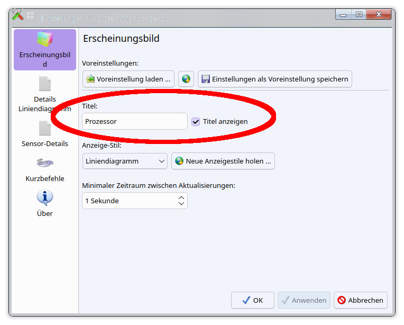Click the settings tools icon in title bar
Image resolution: width=404 pixels, height=325 pixels.
coord(17,15)
